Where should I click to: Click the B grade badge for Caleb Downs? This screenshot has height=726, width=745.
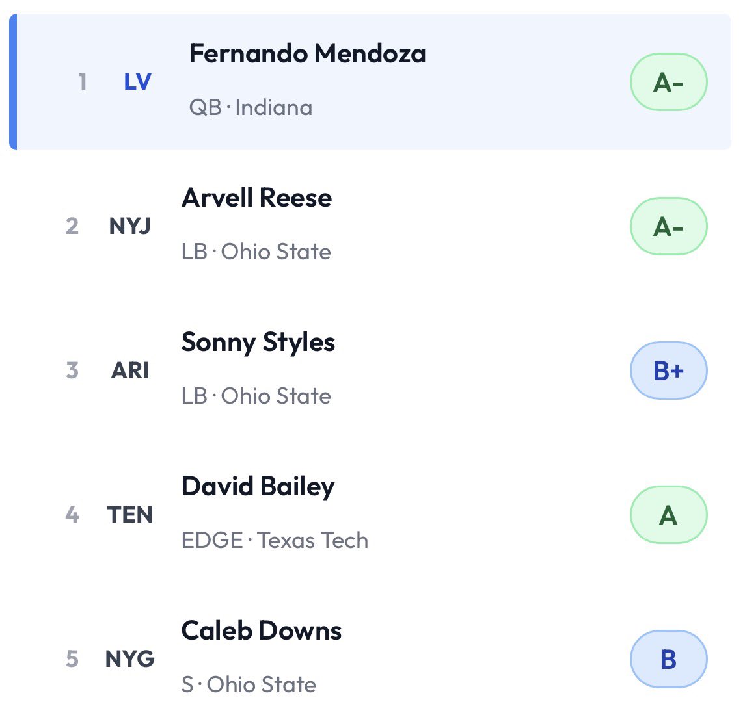point(668,659)
